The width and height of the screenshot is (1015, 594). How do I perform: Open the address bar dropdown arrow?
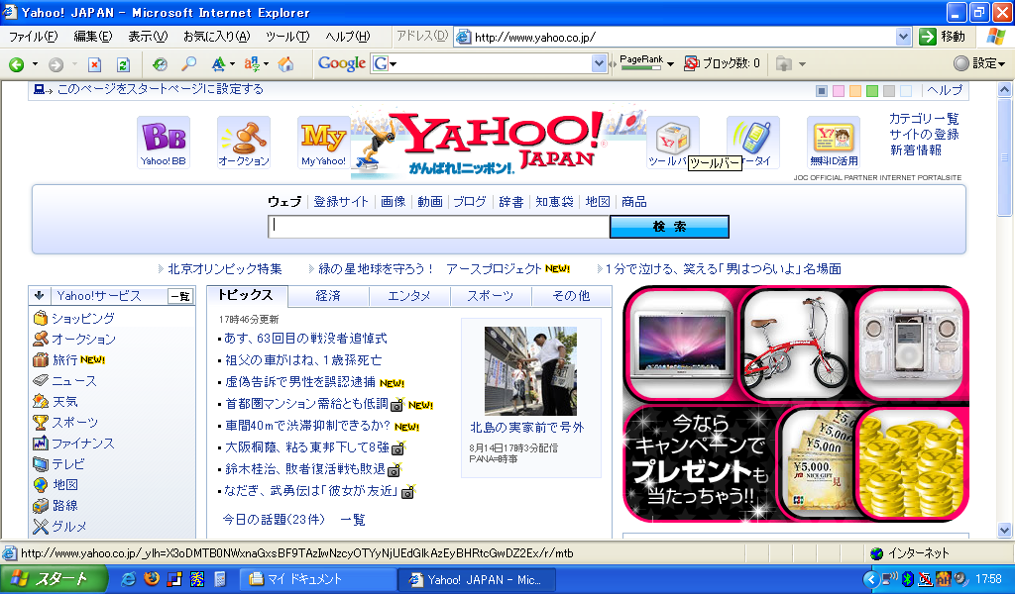pos(903,37)
